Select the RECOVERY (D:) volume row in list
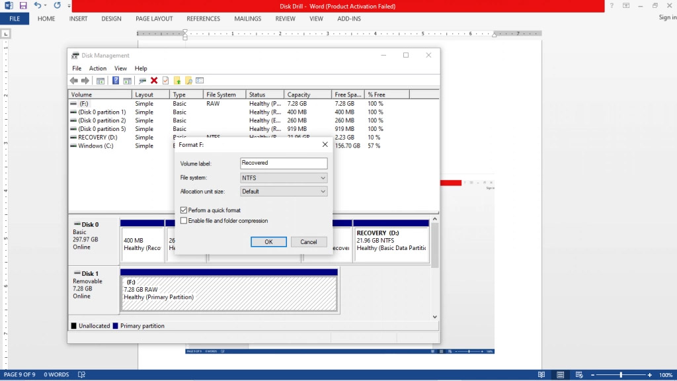This screenshot has height=381, width=677. (x=253, y=138)
